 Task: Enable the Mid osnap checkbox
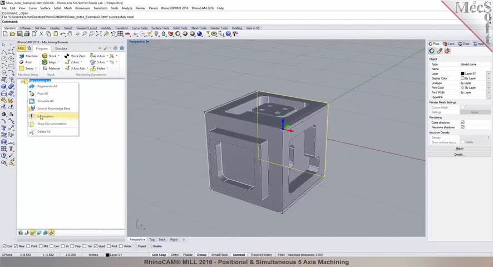pyautogui.click(x=41, y=246)
